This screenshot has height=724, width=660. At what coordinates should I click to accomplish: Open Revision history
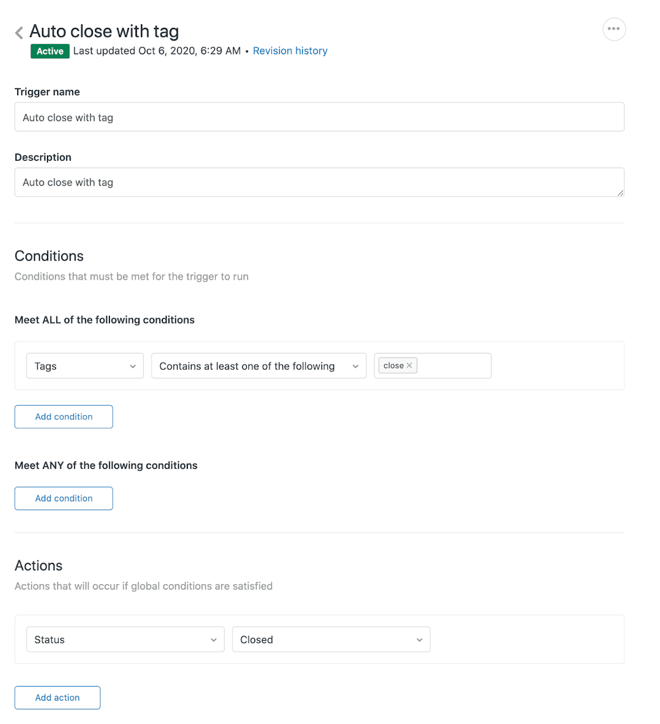pyautogui.click(x=290, y=51)
